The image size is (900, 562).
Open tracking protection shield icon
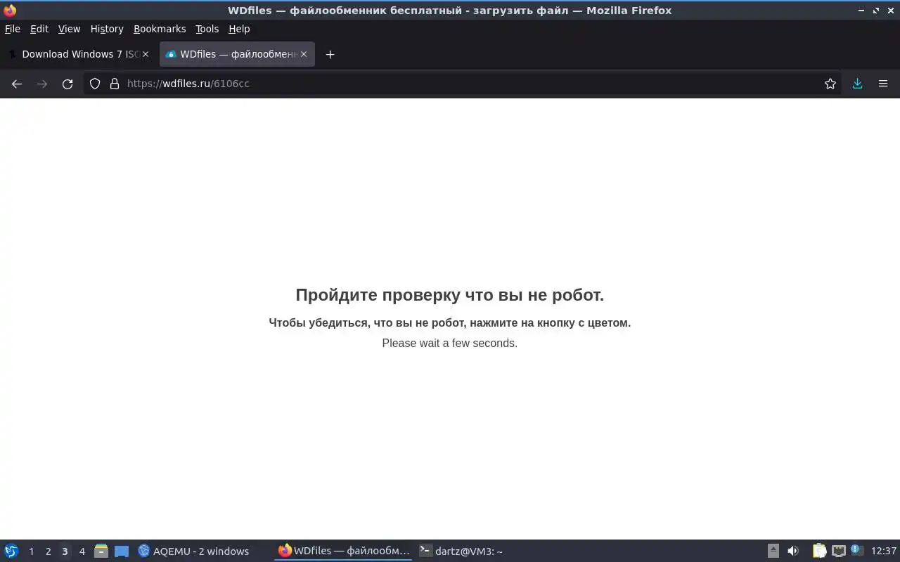95,84
